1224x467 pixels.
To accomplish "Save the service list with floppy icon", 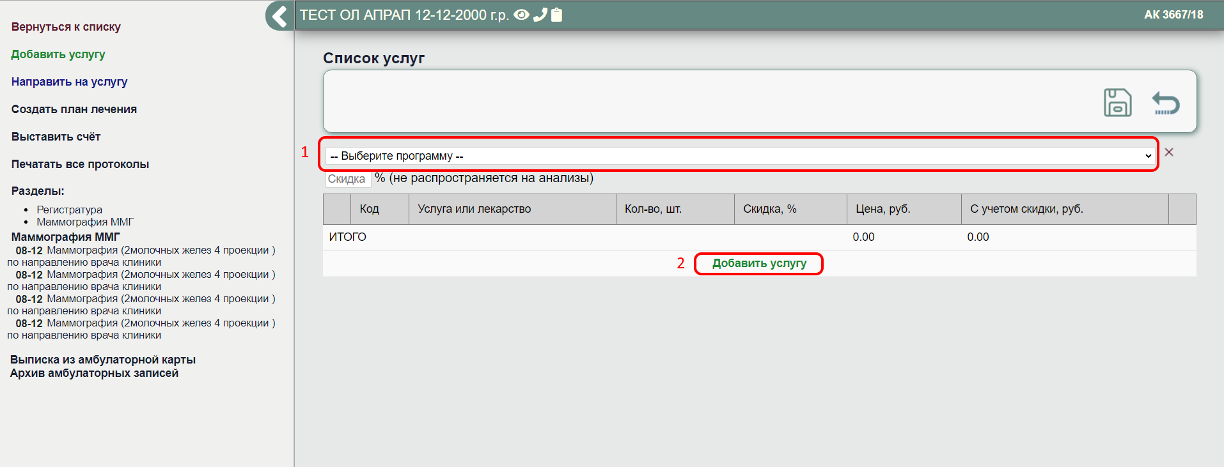I will tap(1117, 102).
